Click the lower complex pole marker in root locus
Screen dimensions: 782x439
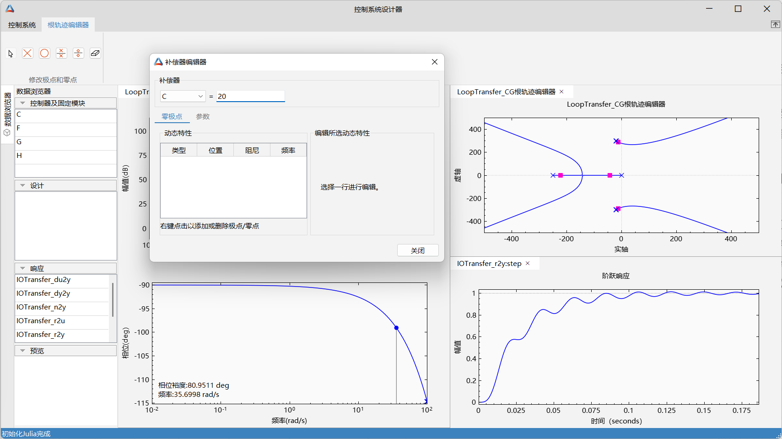[616, 210]
